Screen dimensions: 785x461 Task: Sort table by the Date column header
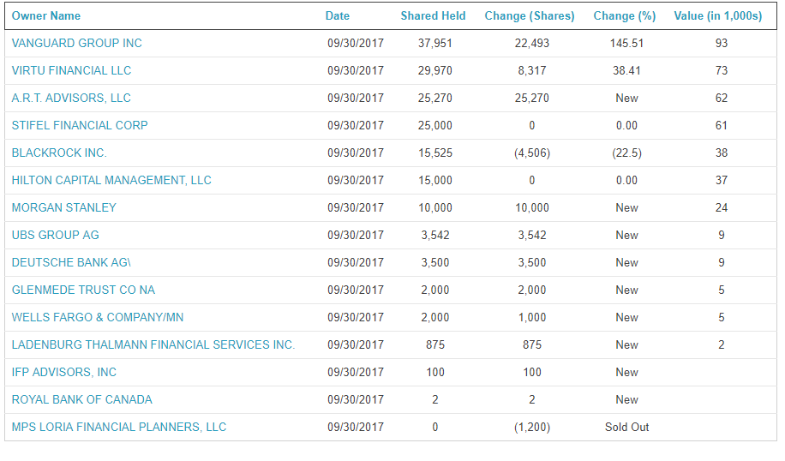338,15
